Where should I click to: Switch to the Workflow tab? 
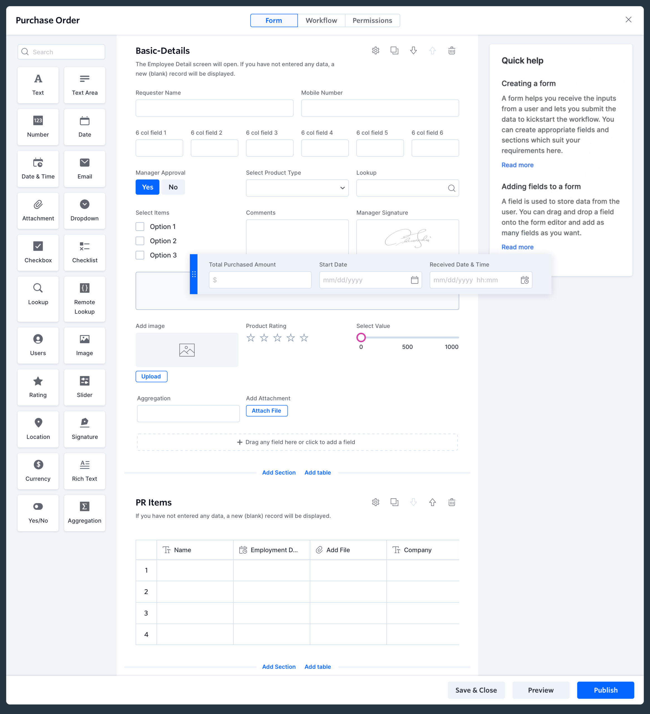tap(320, 20)
